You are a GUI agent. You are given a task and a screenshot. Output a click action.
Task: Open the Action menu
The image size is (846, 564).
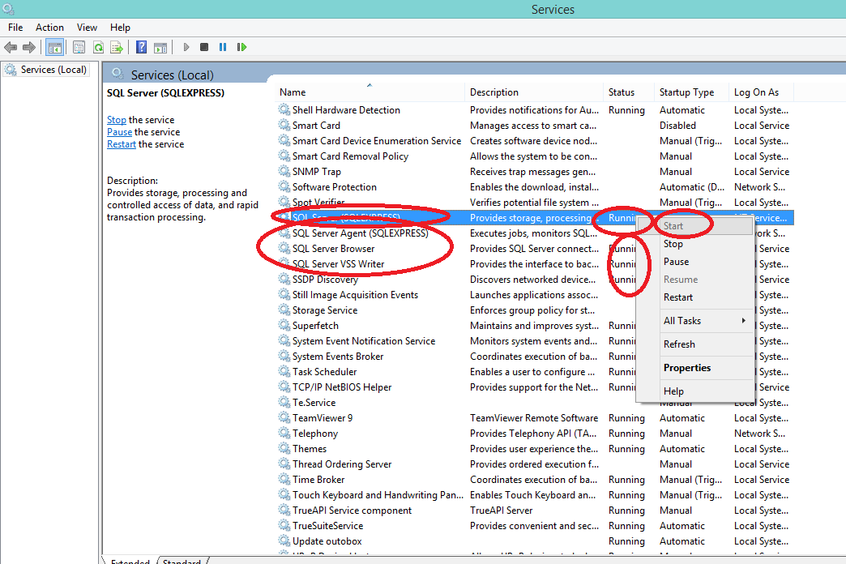tap(49, 28)
